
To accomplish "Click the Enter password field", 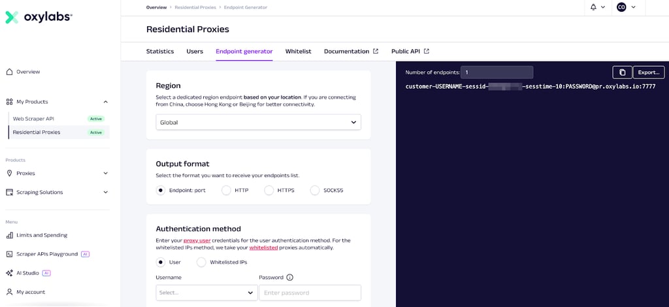I will tap(310, 293).
